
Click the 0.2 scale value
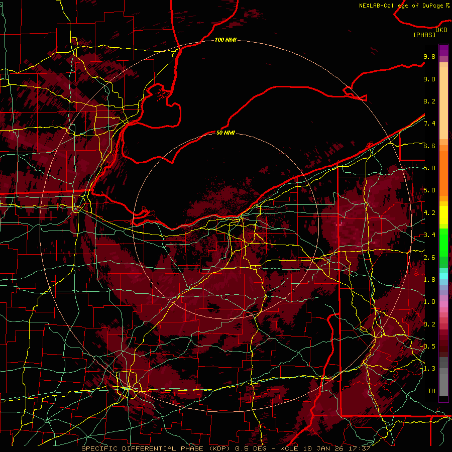[429, 324]
